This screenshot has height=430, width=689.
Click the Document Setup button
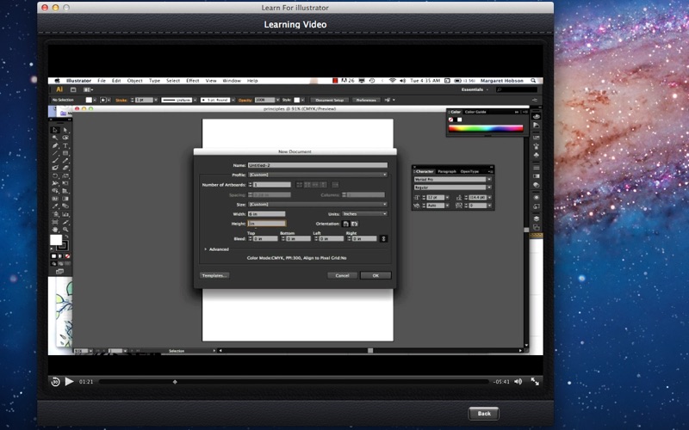(x=330, y=100)
